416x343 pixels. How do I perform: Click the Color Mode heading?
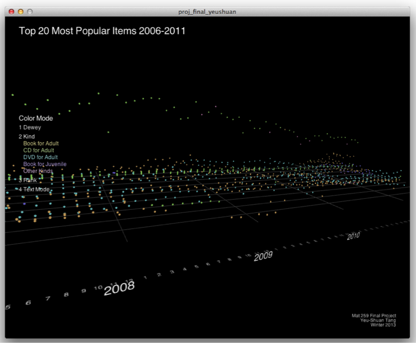(36, 118)
